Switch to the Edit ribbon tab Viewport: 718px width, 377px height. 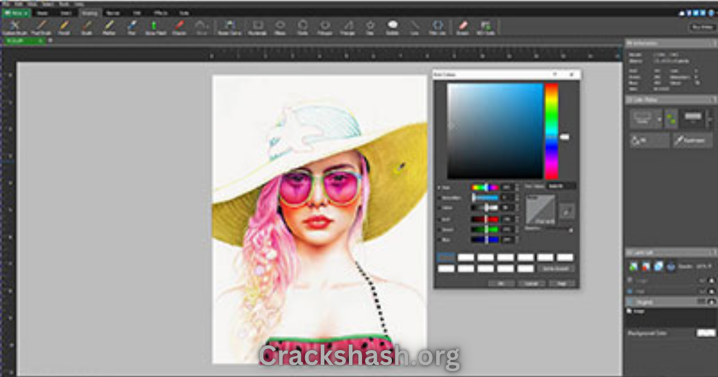click(136, 12)
